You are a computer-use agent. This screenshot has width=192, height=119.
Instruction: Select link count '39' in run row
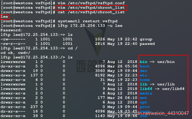35,116
